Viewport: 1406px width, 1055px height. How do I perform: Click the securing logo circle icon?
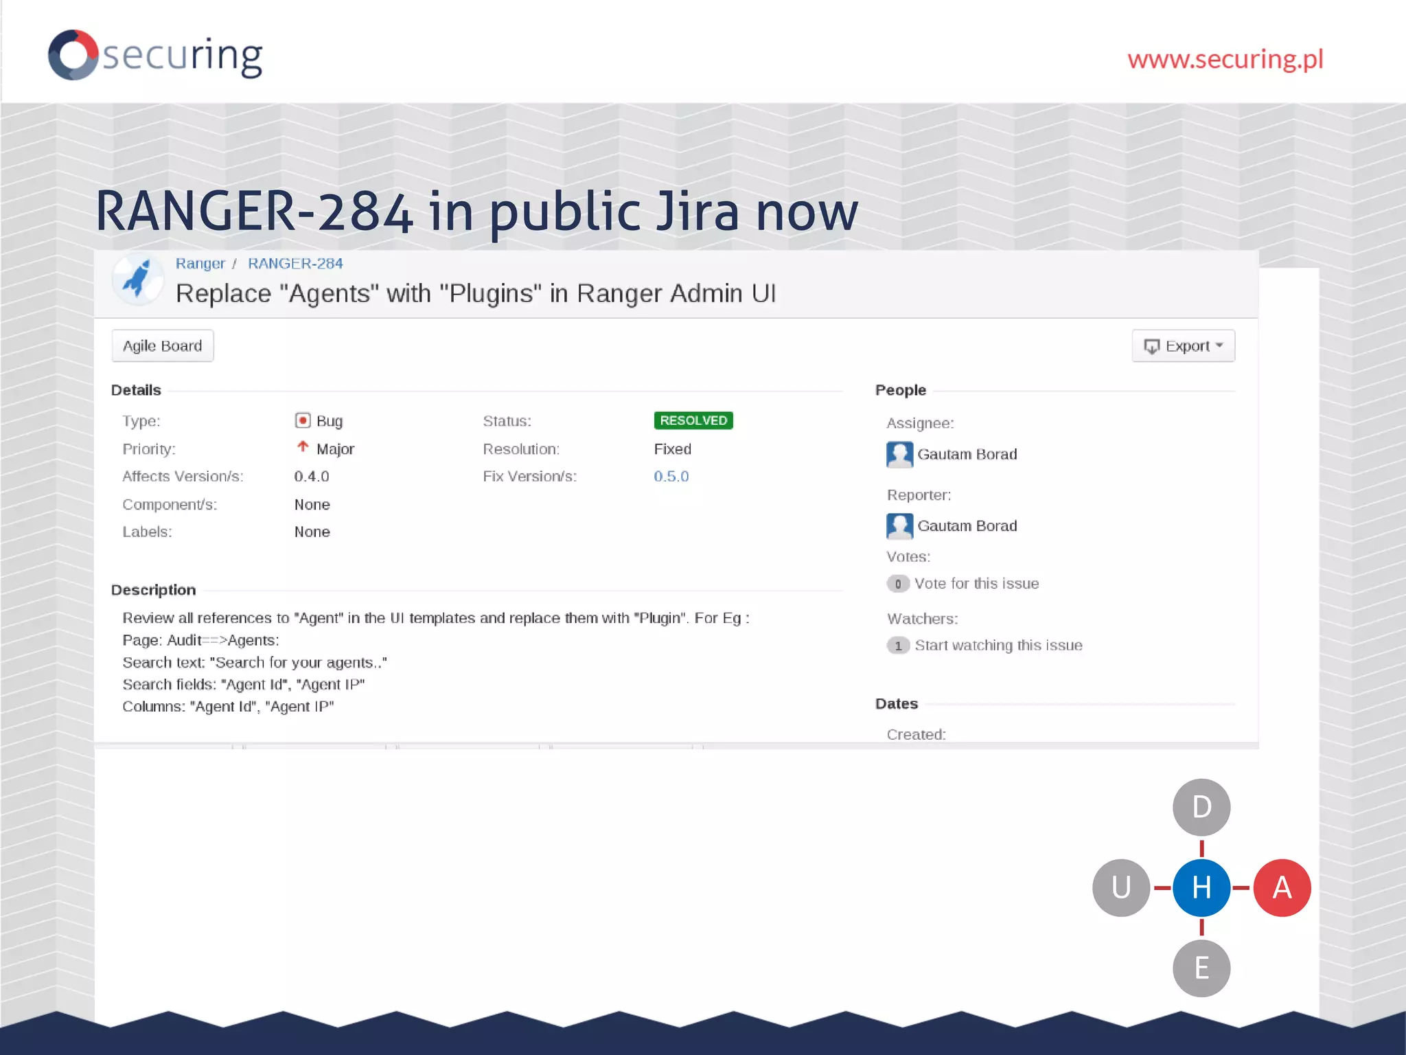73,55
